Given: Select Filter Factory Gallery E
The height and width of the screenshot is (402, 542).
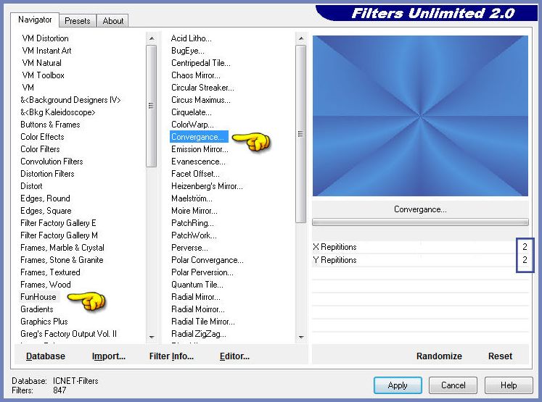Looking at the screenshot, I should click(58, 223).
